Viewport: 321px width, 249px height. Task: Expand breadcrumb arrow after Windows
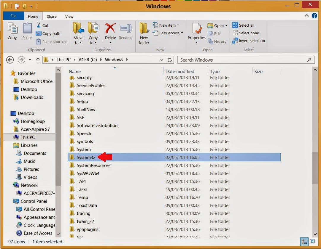pyautogui.click(x=127, y=60)
